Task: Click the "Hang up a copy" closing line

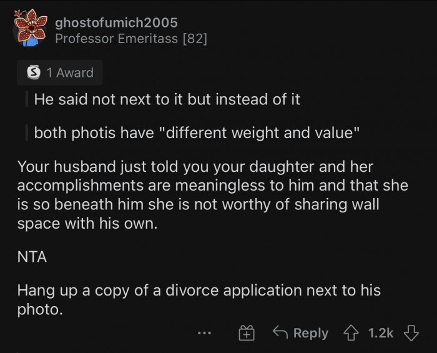Action: click(199, 299)
